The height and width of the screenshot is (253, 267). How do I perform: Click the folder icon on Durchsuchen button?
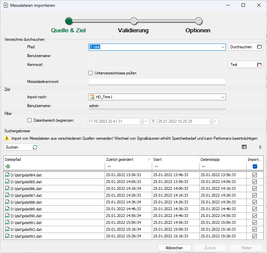(259, 47)
